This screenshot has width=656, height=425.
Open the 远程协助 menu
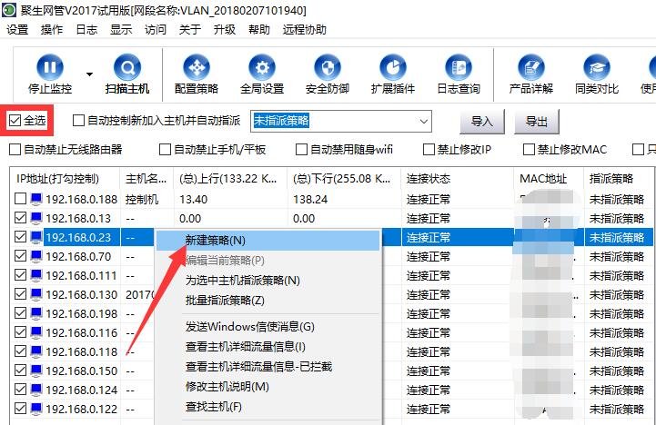(304, 30)
